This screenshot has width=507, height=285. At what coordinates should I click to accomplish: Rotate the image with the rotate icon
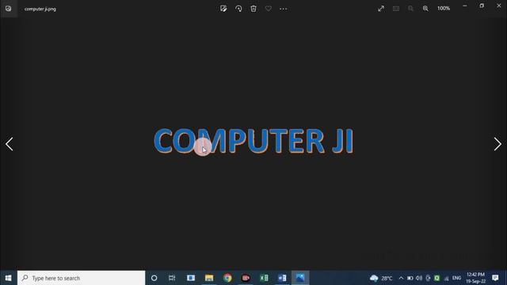(x=238, y=9)
